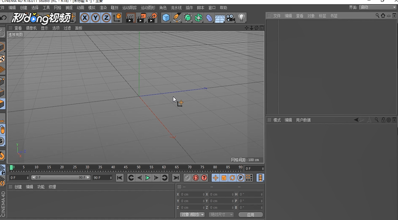
Task: Open the green generator cube icon
Action: pos(188,18)
